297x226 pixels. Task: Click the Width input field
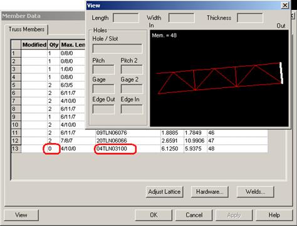click(x=181, y=18)
